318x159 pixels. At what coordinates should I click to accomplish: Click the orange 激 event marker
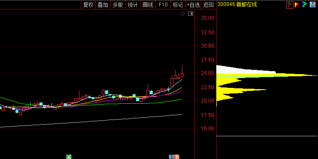[x=176, y=156]
